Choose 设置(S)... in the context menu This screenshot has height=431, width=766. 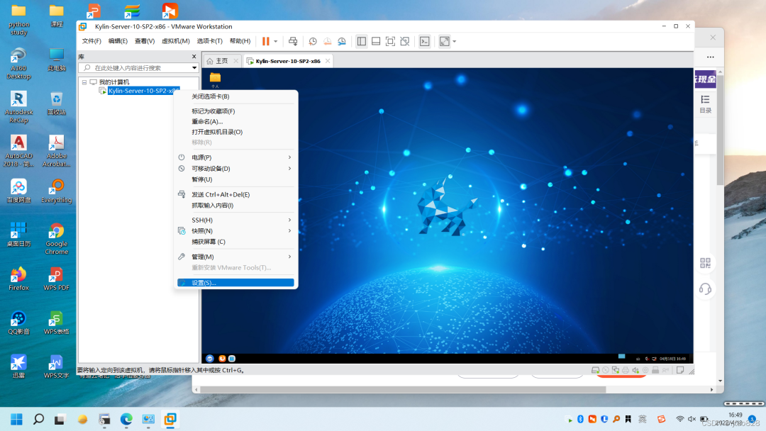(x=235, y=283)
